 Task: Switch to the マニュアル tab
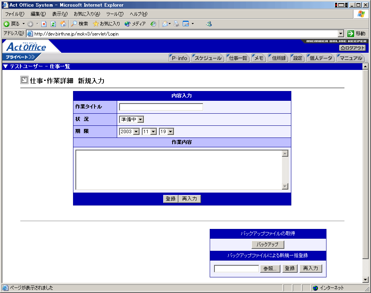[x=351, y=58]
